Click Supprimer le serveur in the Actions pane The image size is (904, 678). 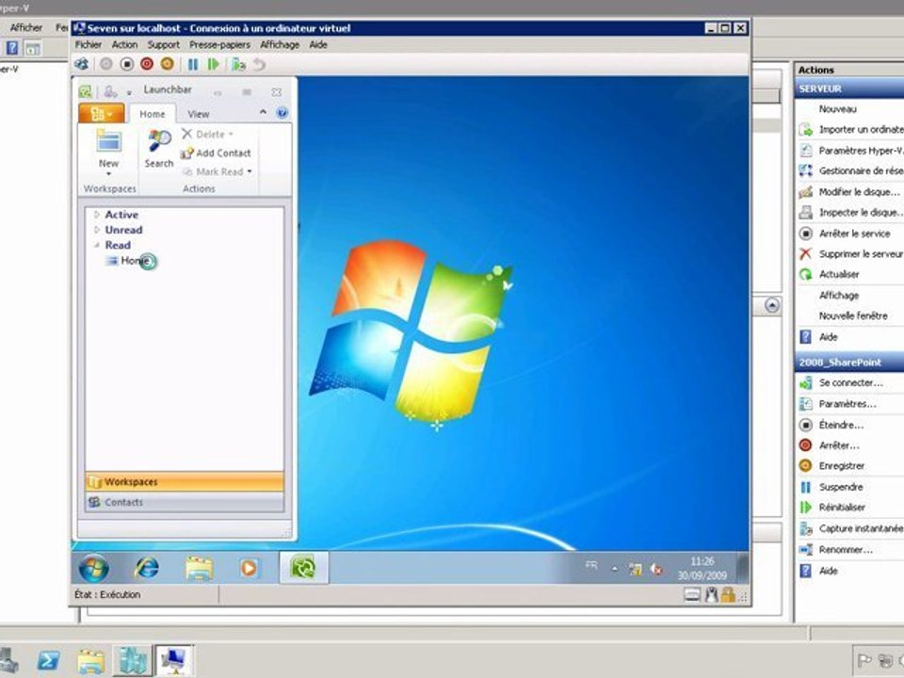click(851, 253)
